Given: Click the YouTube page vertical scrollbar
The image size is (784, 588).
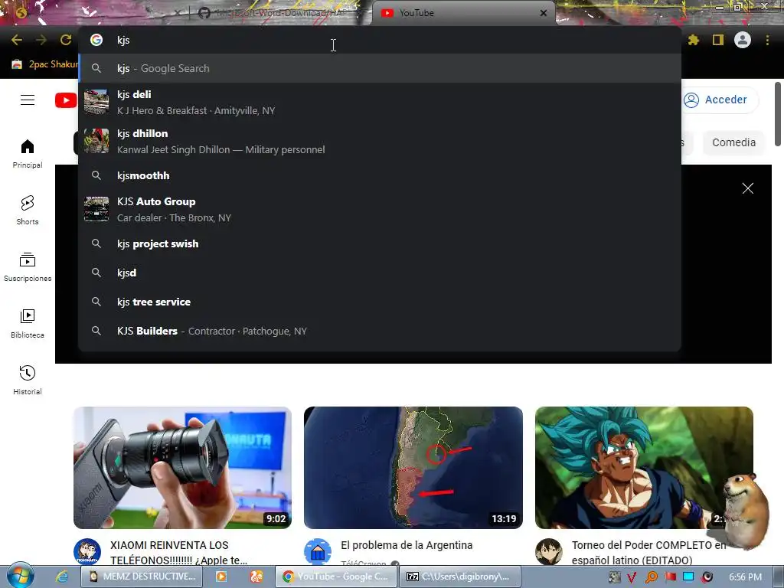Looking at the screenshot, I should 778,114.
